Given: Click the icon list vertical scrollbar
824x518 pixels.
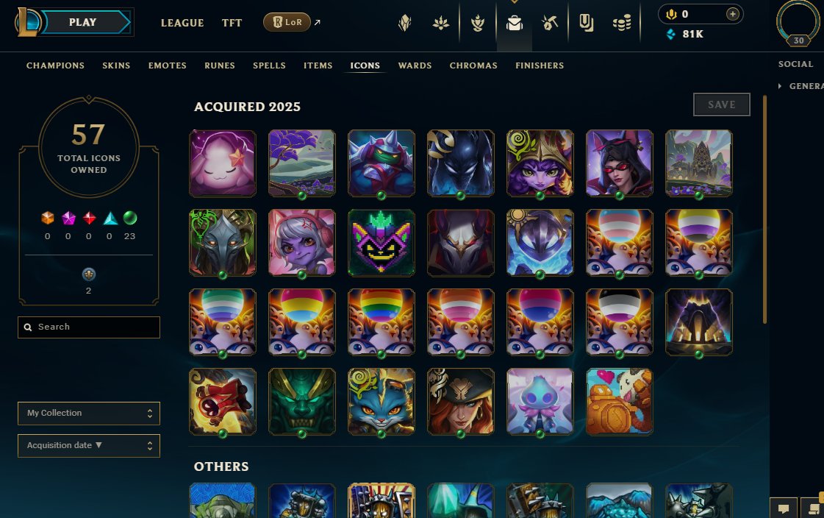Looking at the screenshot, I should coord(764,209).
